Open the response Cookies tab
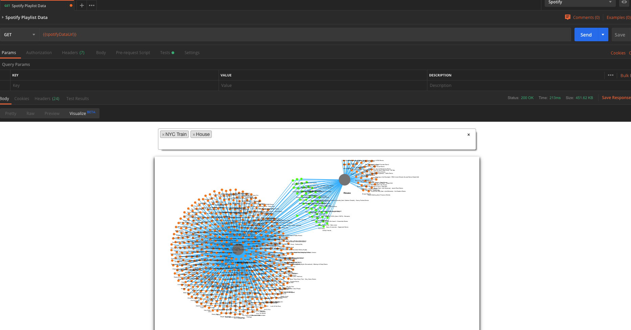This screenshot has height=330, width=631. click(22, 98)
